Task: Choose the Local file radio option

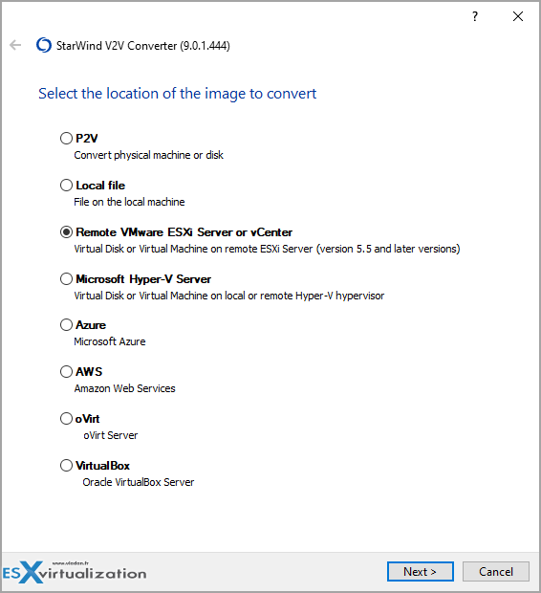Action: point(66,185)
